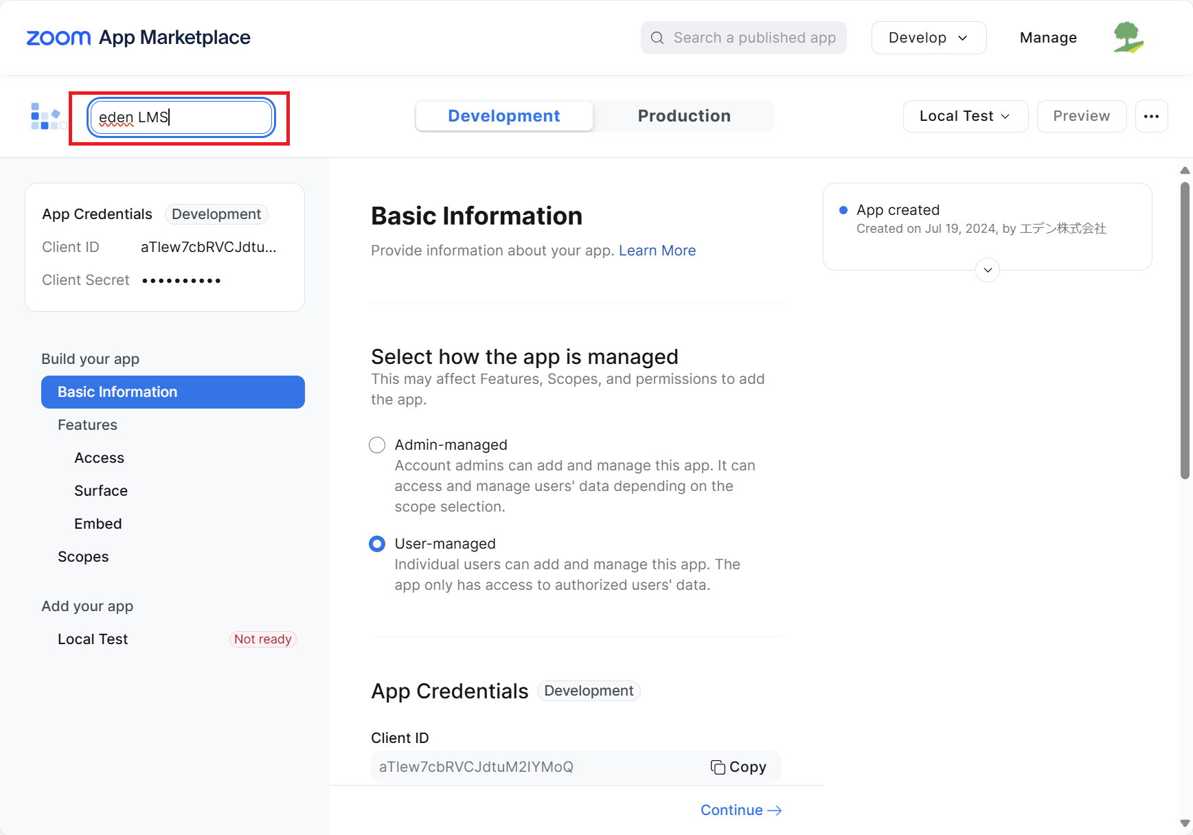Click the Preview button
This screenshot has width=1193, height=835.
[1082, 116]
